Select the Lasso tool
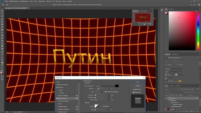The height and width of the screenshot is (113, 201). (2, 16)
